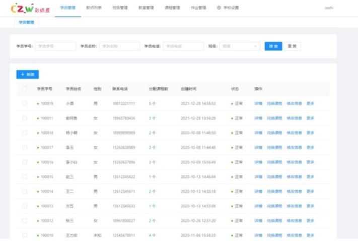
Task: Switch to 课程管理 in the navigation
Action: (172, 8)
